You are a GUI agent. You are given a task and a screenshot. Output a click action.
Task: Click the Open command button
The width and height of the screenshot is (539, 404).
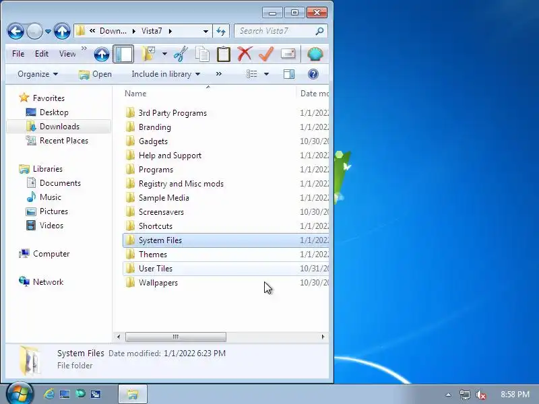coord(95,74)
